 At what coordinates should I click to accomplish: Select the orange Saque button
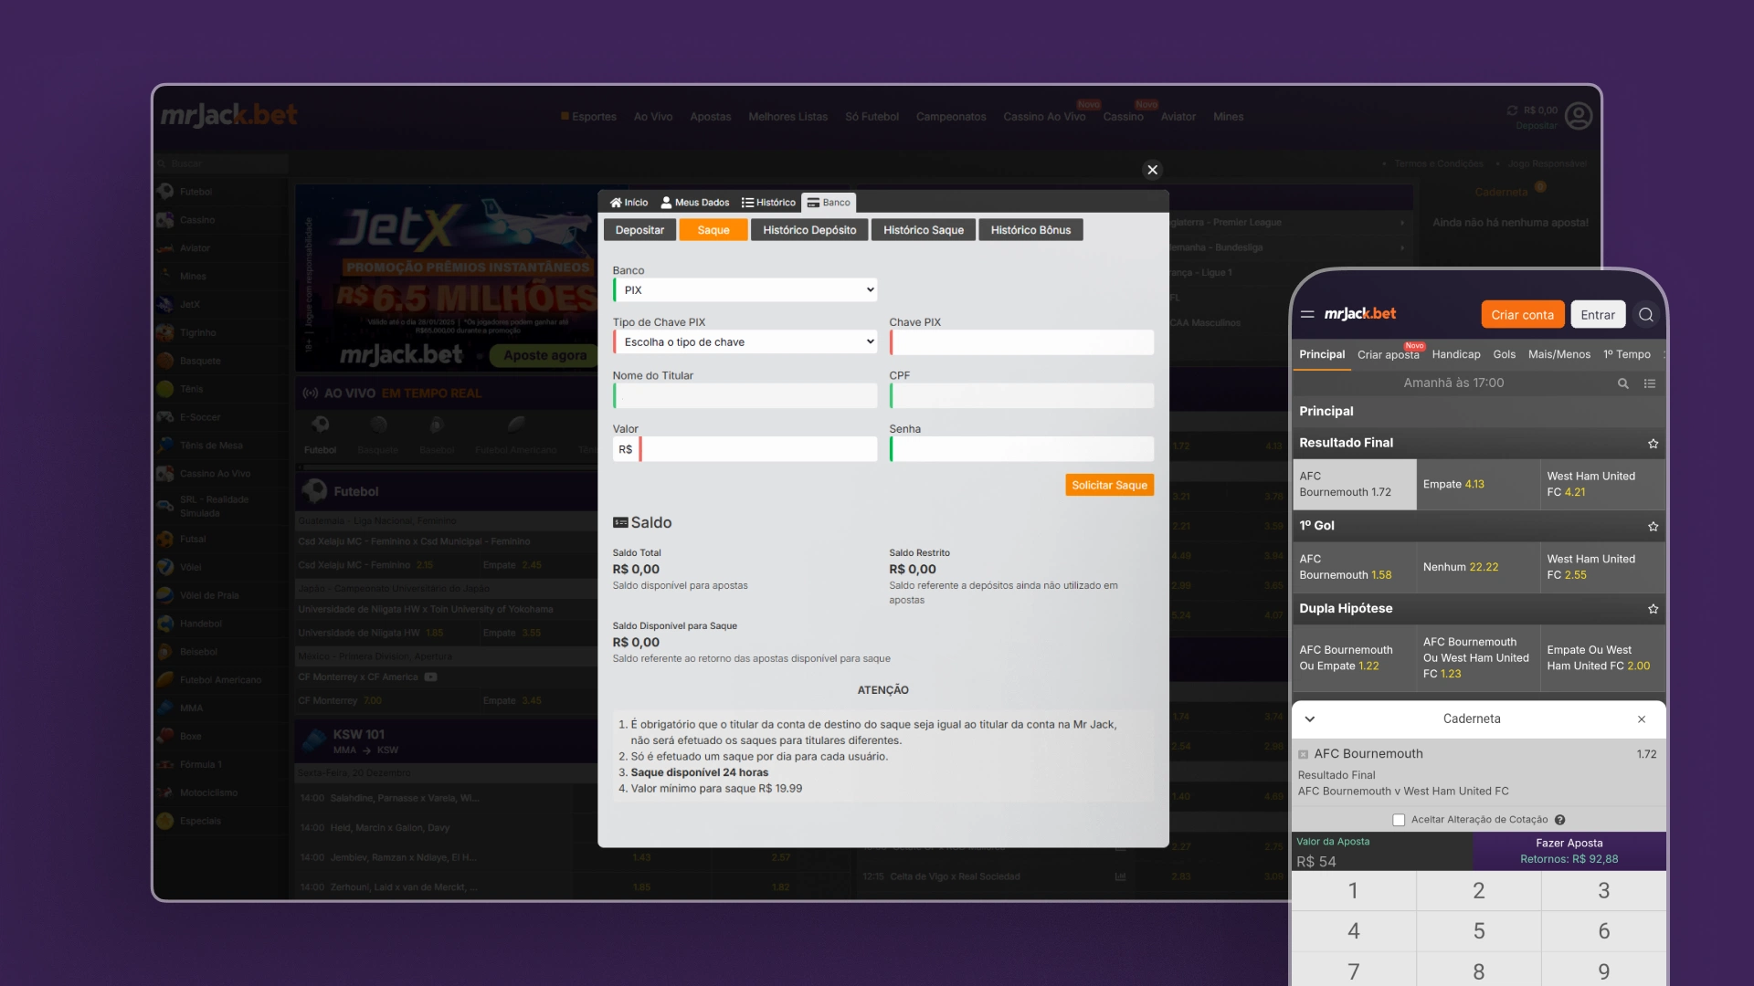point(713,230)
